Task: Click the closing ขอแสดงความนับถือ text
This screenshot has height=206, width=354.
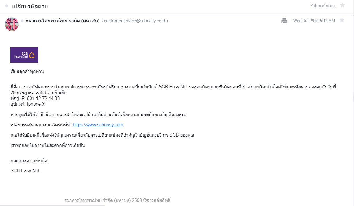Action: coord(29,161)
